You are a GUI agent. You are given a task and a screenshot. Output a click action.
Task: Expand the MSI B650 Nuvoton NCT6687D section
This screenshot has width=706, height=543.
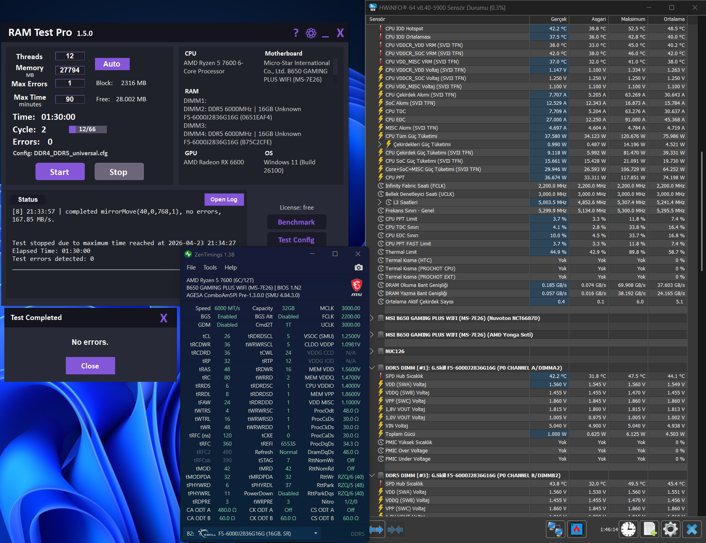(x=372, y=318)
